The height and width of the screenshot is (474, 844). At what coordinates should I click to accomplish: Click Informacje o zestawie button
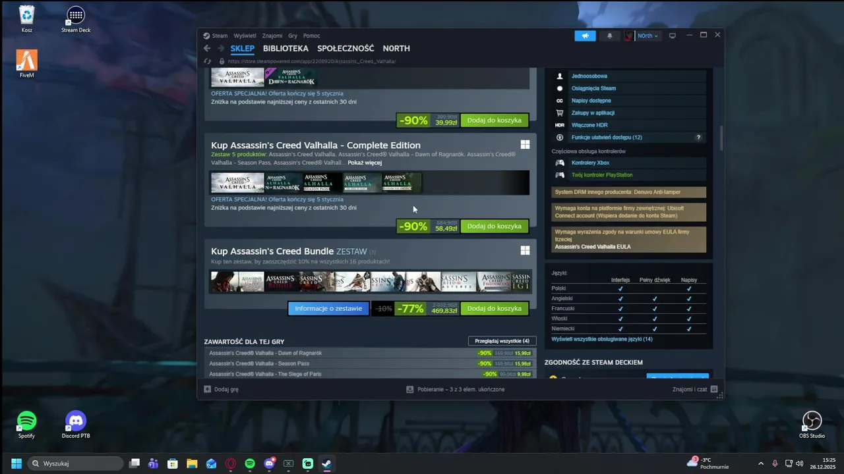click(328, 308)
